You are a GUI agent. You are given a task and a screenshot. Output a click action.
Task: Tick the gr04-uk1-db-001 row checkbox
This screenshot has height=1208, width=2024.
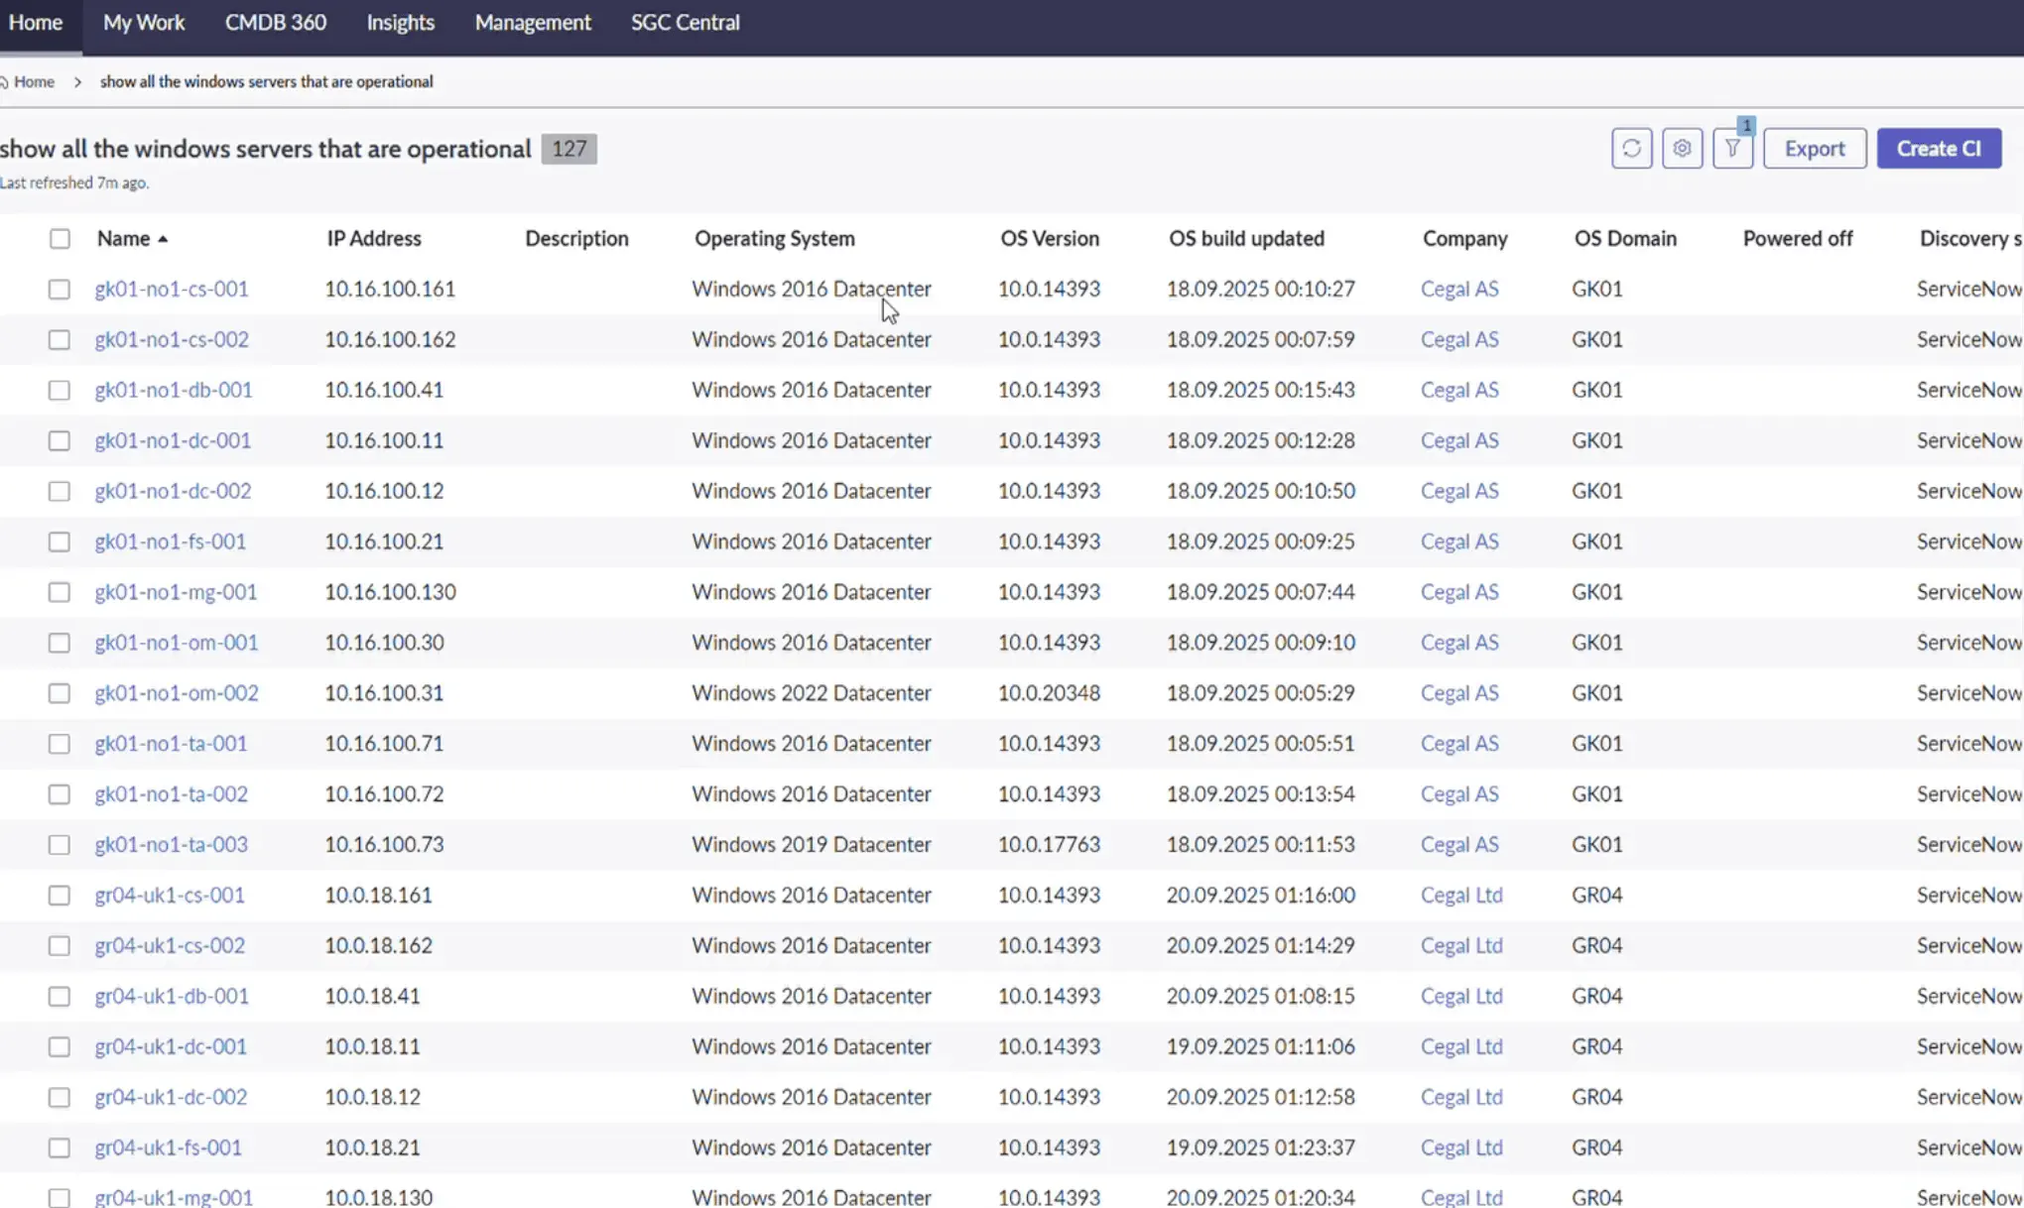point(60,996)
